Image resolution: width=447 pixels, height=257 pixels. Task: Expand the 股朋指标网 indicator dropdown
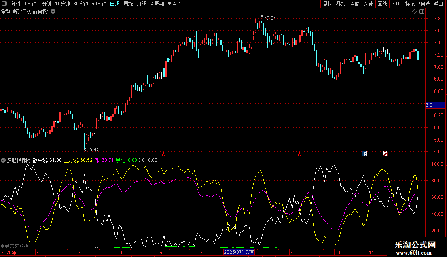tap(3, 160)
